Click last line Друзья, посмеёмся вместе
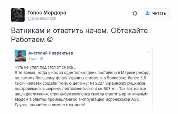Screen dimensions: 178x114 click(x=50, y=105)
